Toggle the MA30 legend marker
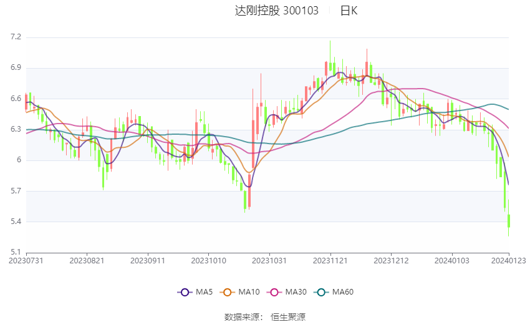The height and width of the screenshot is (322, 530). coord(274,292)
